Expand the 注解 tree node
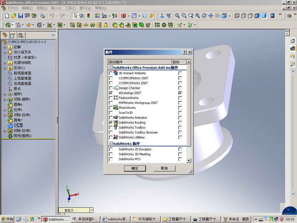This screenshot has width=297, height=223. (5, 47)
